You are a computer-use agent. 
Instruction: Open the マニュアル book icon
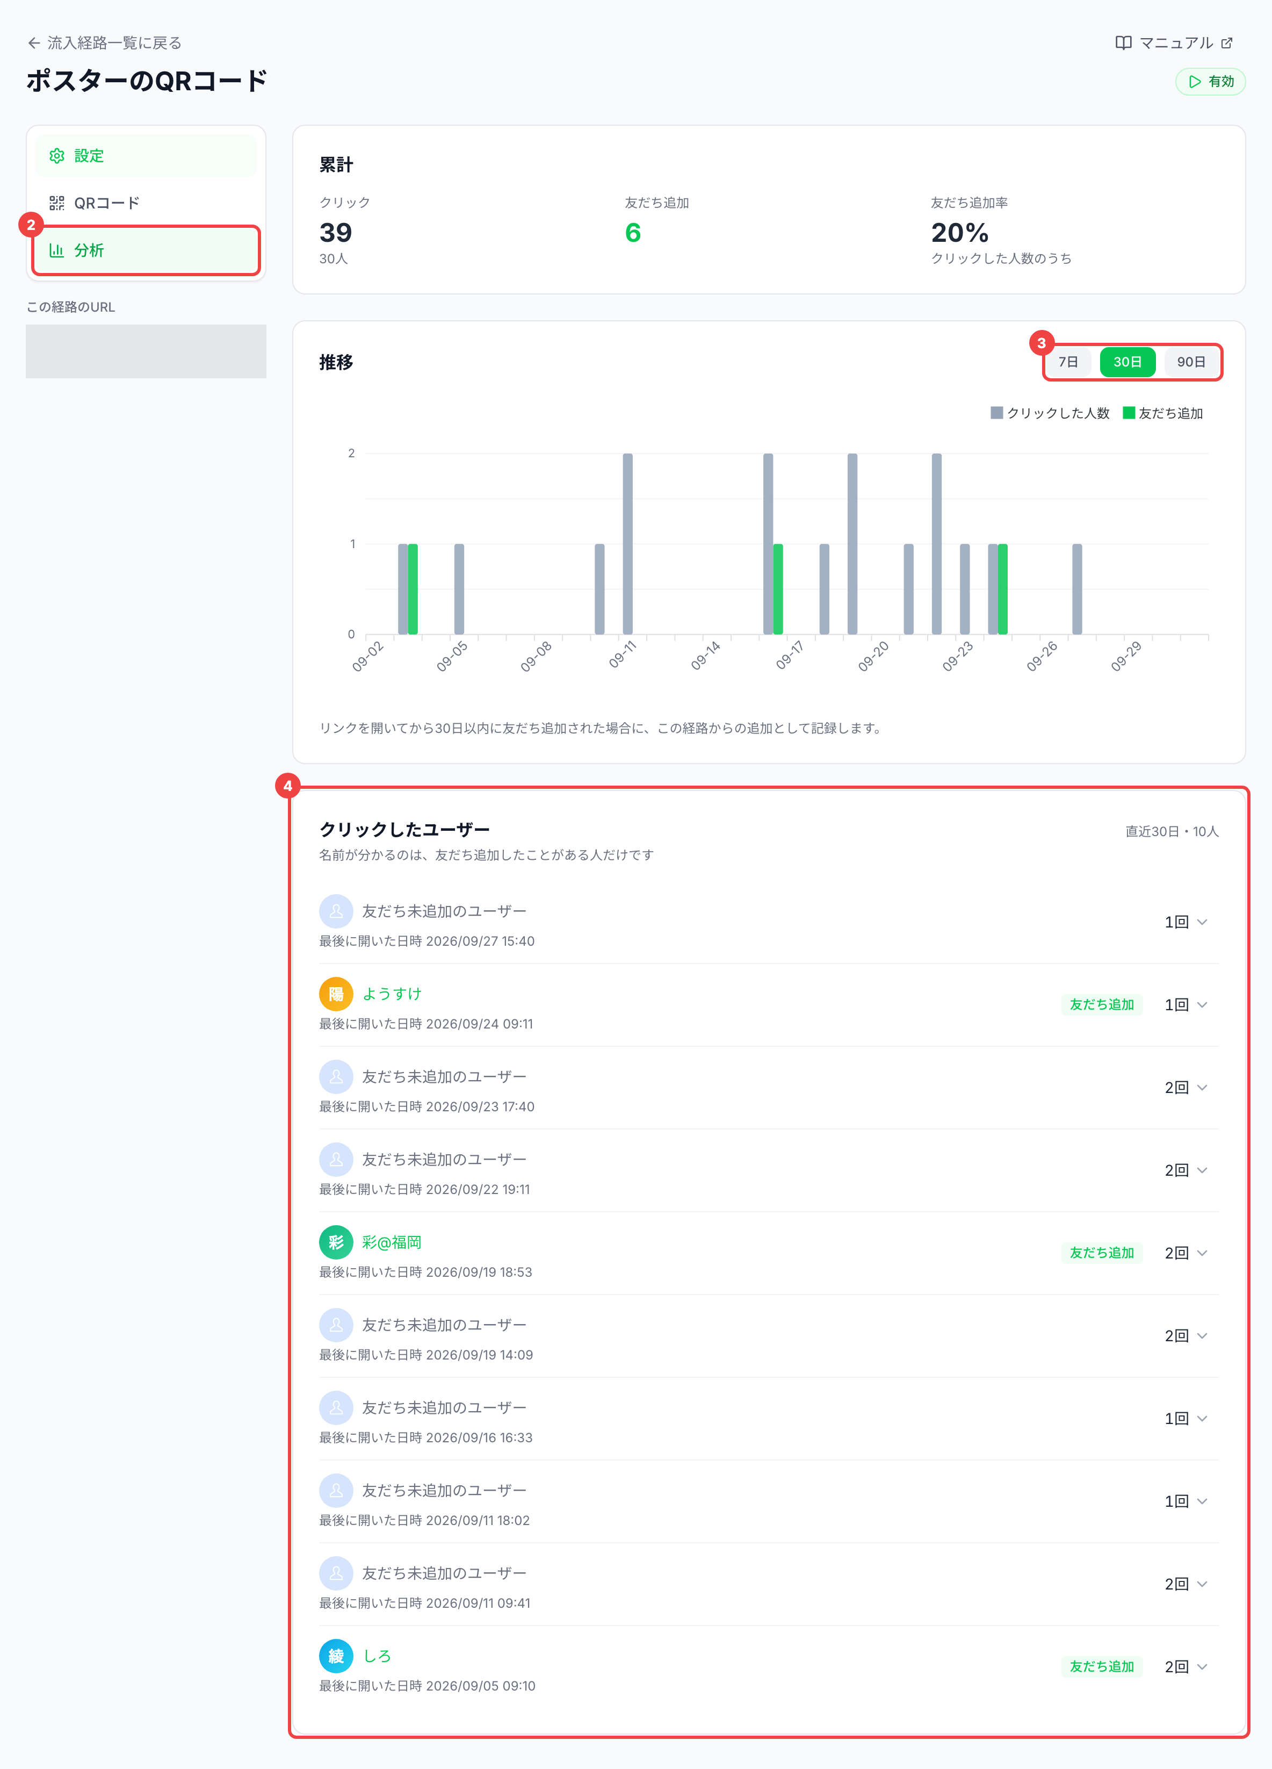tap(1123, 43)
